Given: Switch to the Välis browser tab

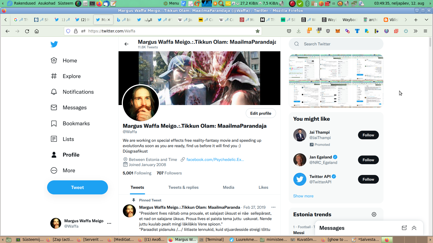Looking at the screenshot, I should coord(391,20).
